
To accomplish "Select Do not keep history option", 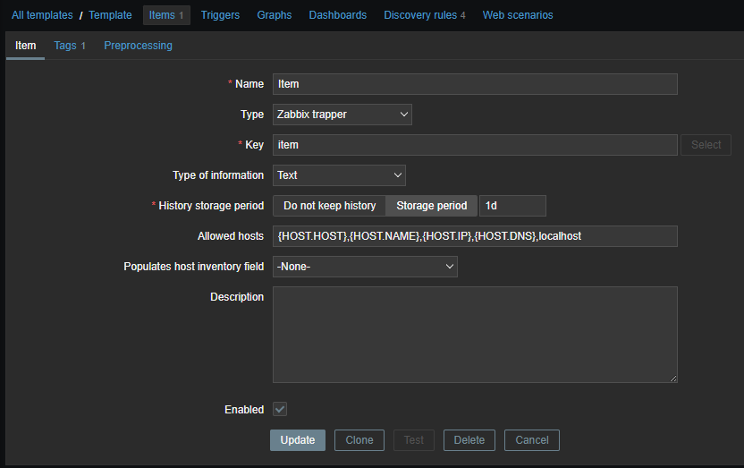I will tap(329, 206).
